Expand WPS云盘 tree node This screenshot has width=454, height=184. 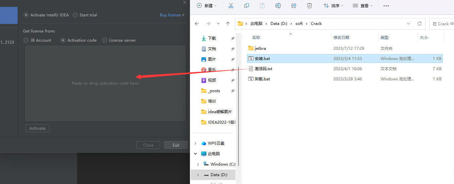pos(196,143)
